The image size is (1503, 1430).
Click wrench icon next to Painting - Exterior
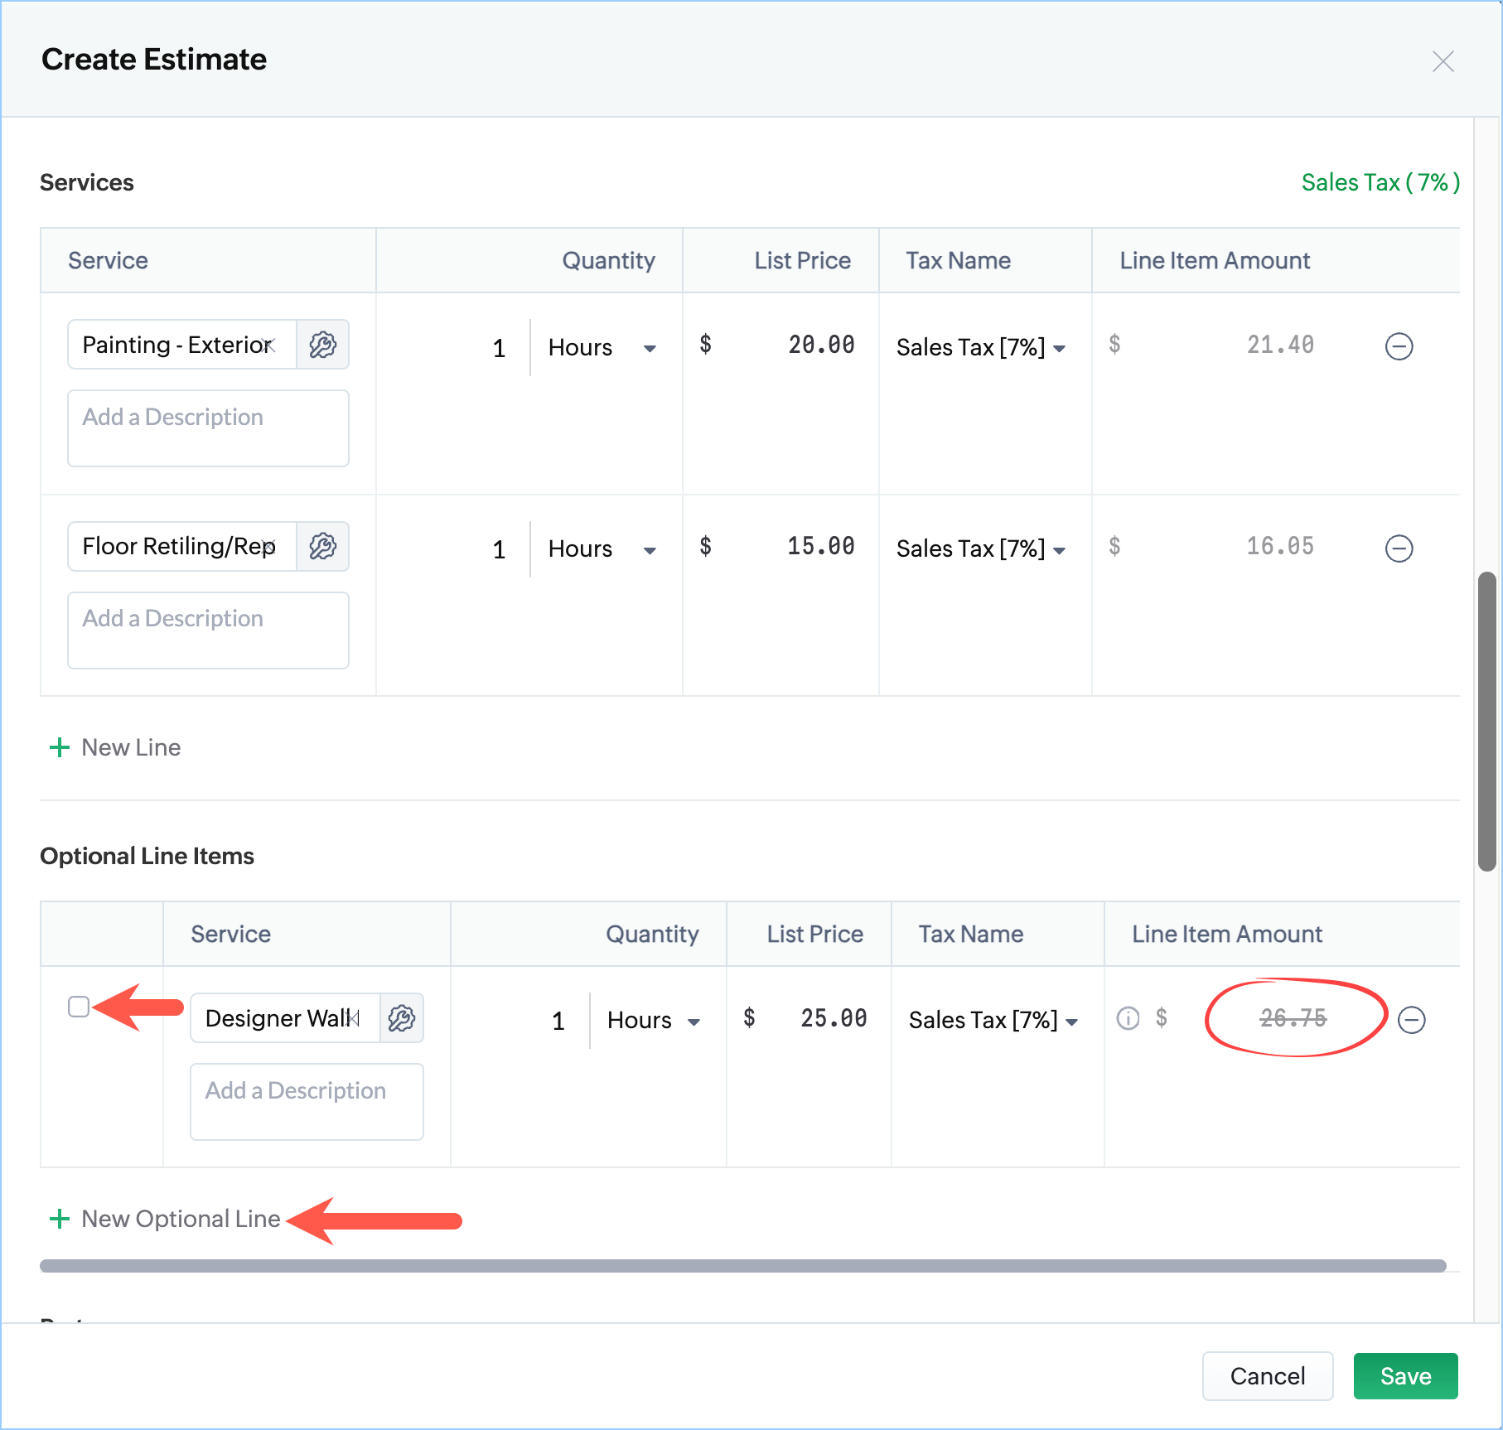(x=322, y=345)
